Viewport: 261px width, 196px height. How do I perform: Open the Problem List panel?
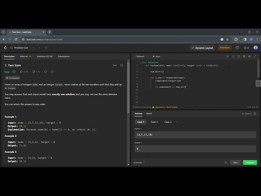(x=19, y=48)
